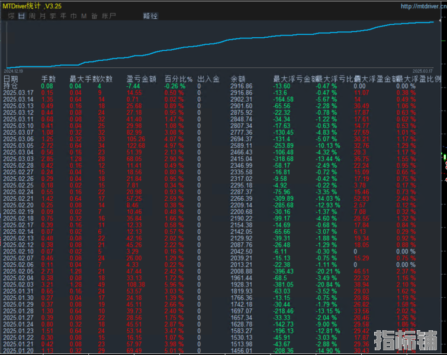The width and height of the screenshot is (447, 355).
Task: Click the 路径 path button
Action: click(150, 16)
